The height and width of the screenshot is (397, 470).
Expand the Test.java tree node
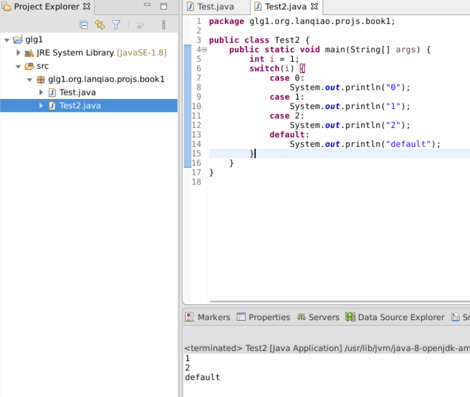[41, 93]
